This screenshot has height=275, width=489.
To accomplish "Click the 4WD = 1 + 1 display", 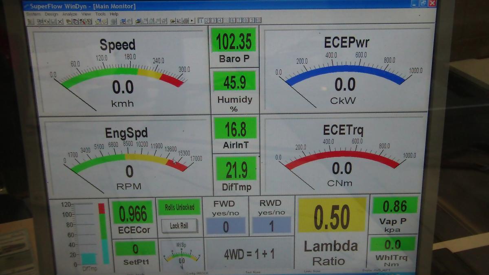I will tap(249, 254).
